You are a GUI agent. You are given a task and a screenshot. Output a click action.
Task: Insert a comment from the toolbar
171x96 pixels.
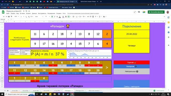click(91, 17)
